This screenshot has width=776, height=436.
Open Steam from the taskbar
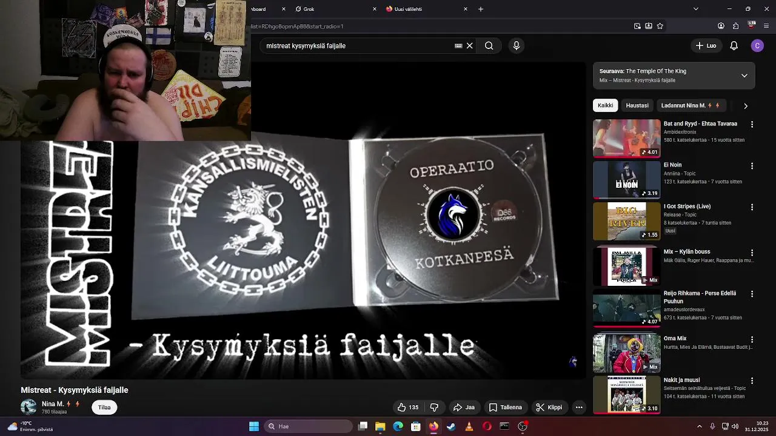pos(451,426)
